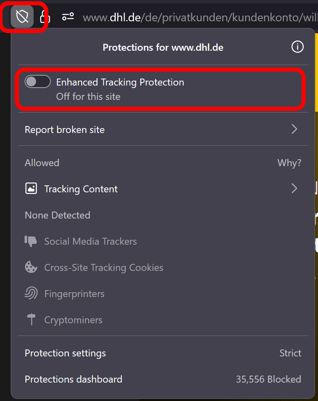The width and height of the screenshot is (318, 401).
Task: Open the Protections dashboard
Action: [74, 379]
